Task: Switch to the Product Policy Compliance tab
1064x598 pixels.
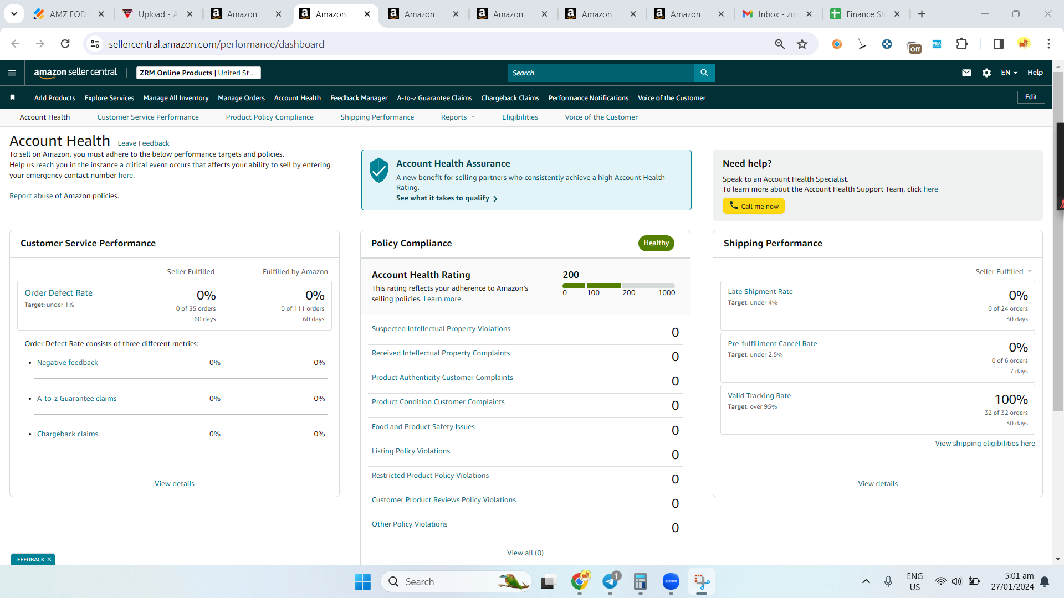Action: point(269,117)
